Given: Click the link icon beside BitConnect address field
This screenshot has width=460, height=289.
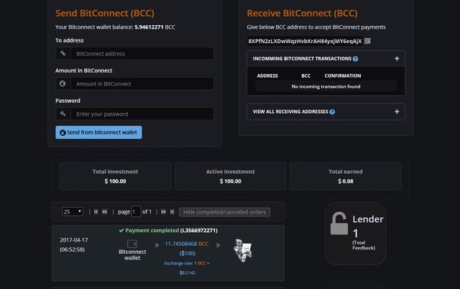Looking at the screenshot, I should [x=63, y=53].
